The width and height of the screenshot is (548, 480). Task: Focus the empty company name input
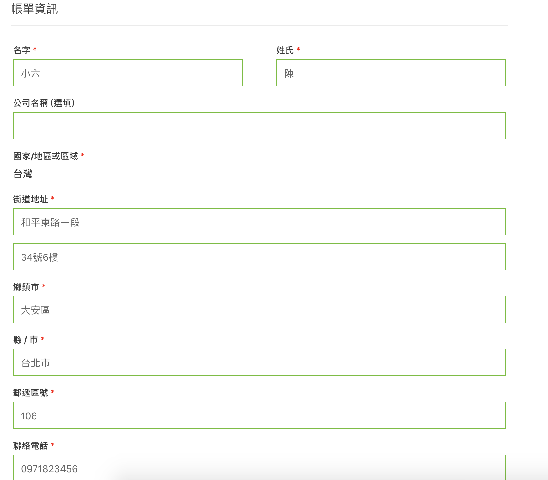coord(259,126)
